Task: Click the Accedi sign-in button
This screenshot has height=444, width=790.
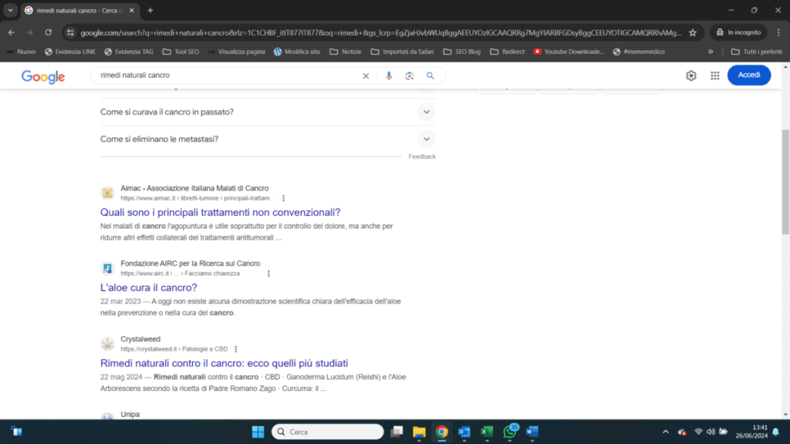Action: pos(748,75)
